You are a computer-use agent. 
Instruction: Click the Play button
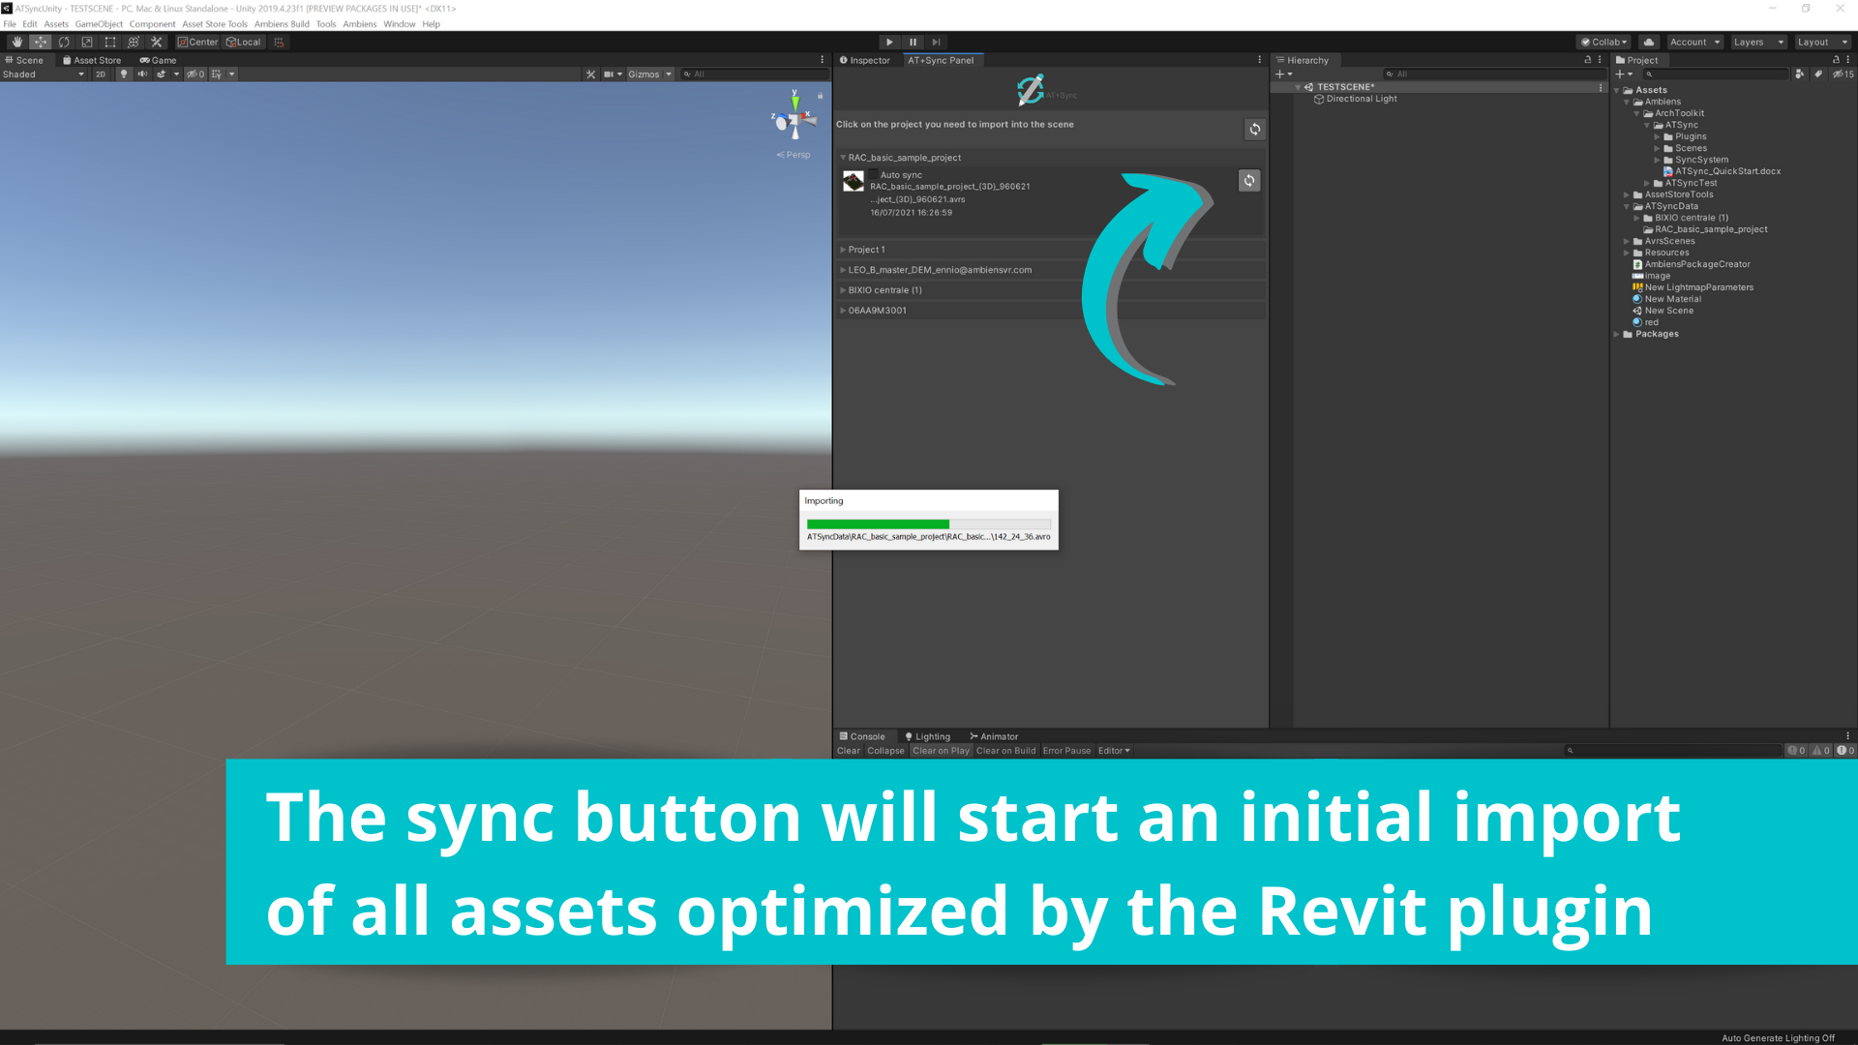(889, 43)
